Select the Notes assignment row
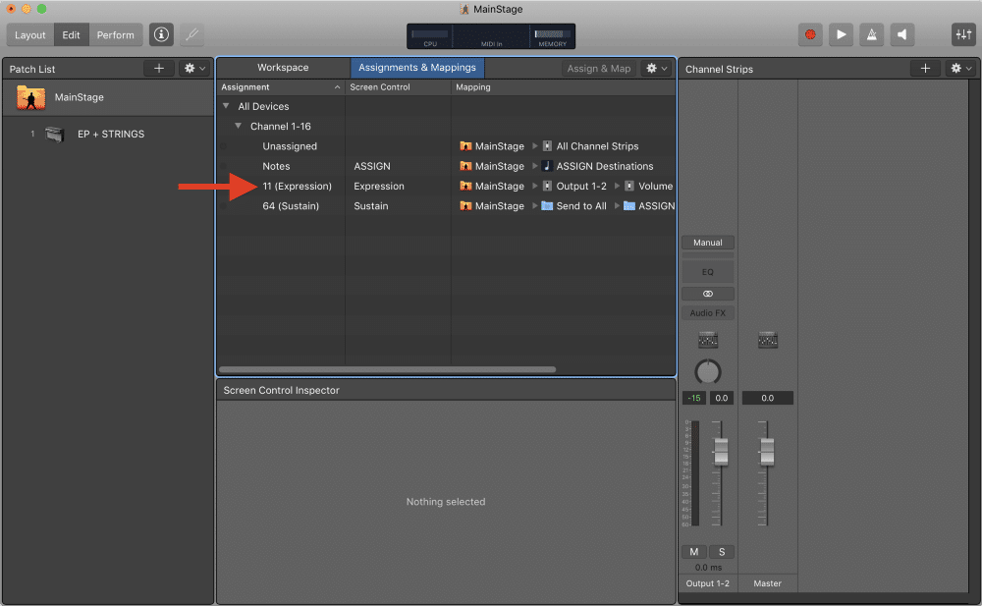 [447, 166]
